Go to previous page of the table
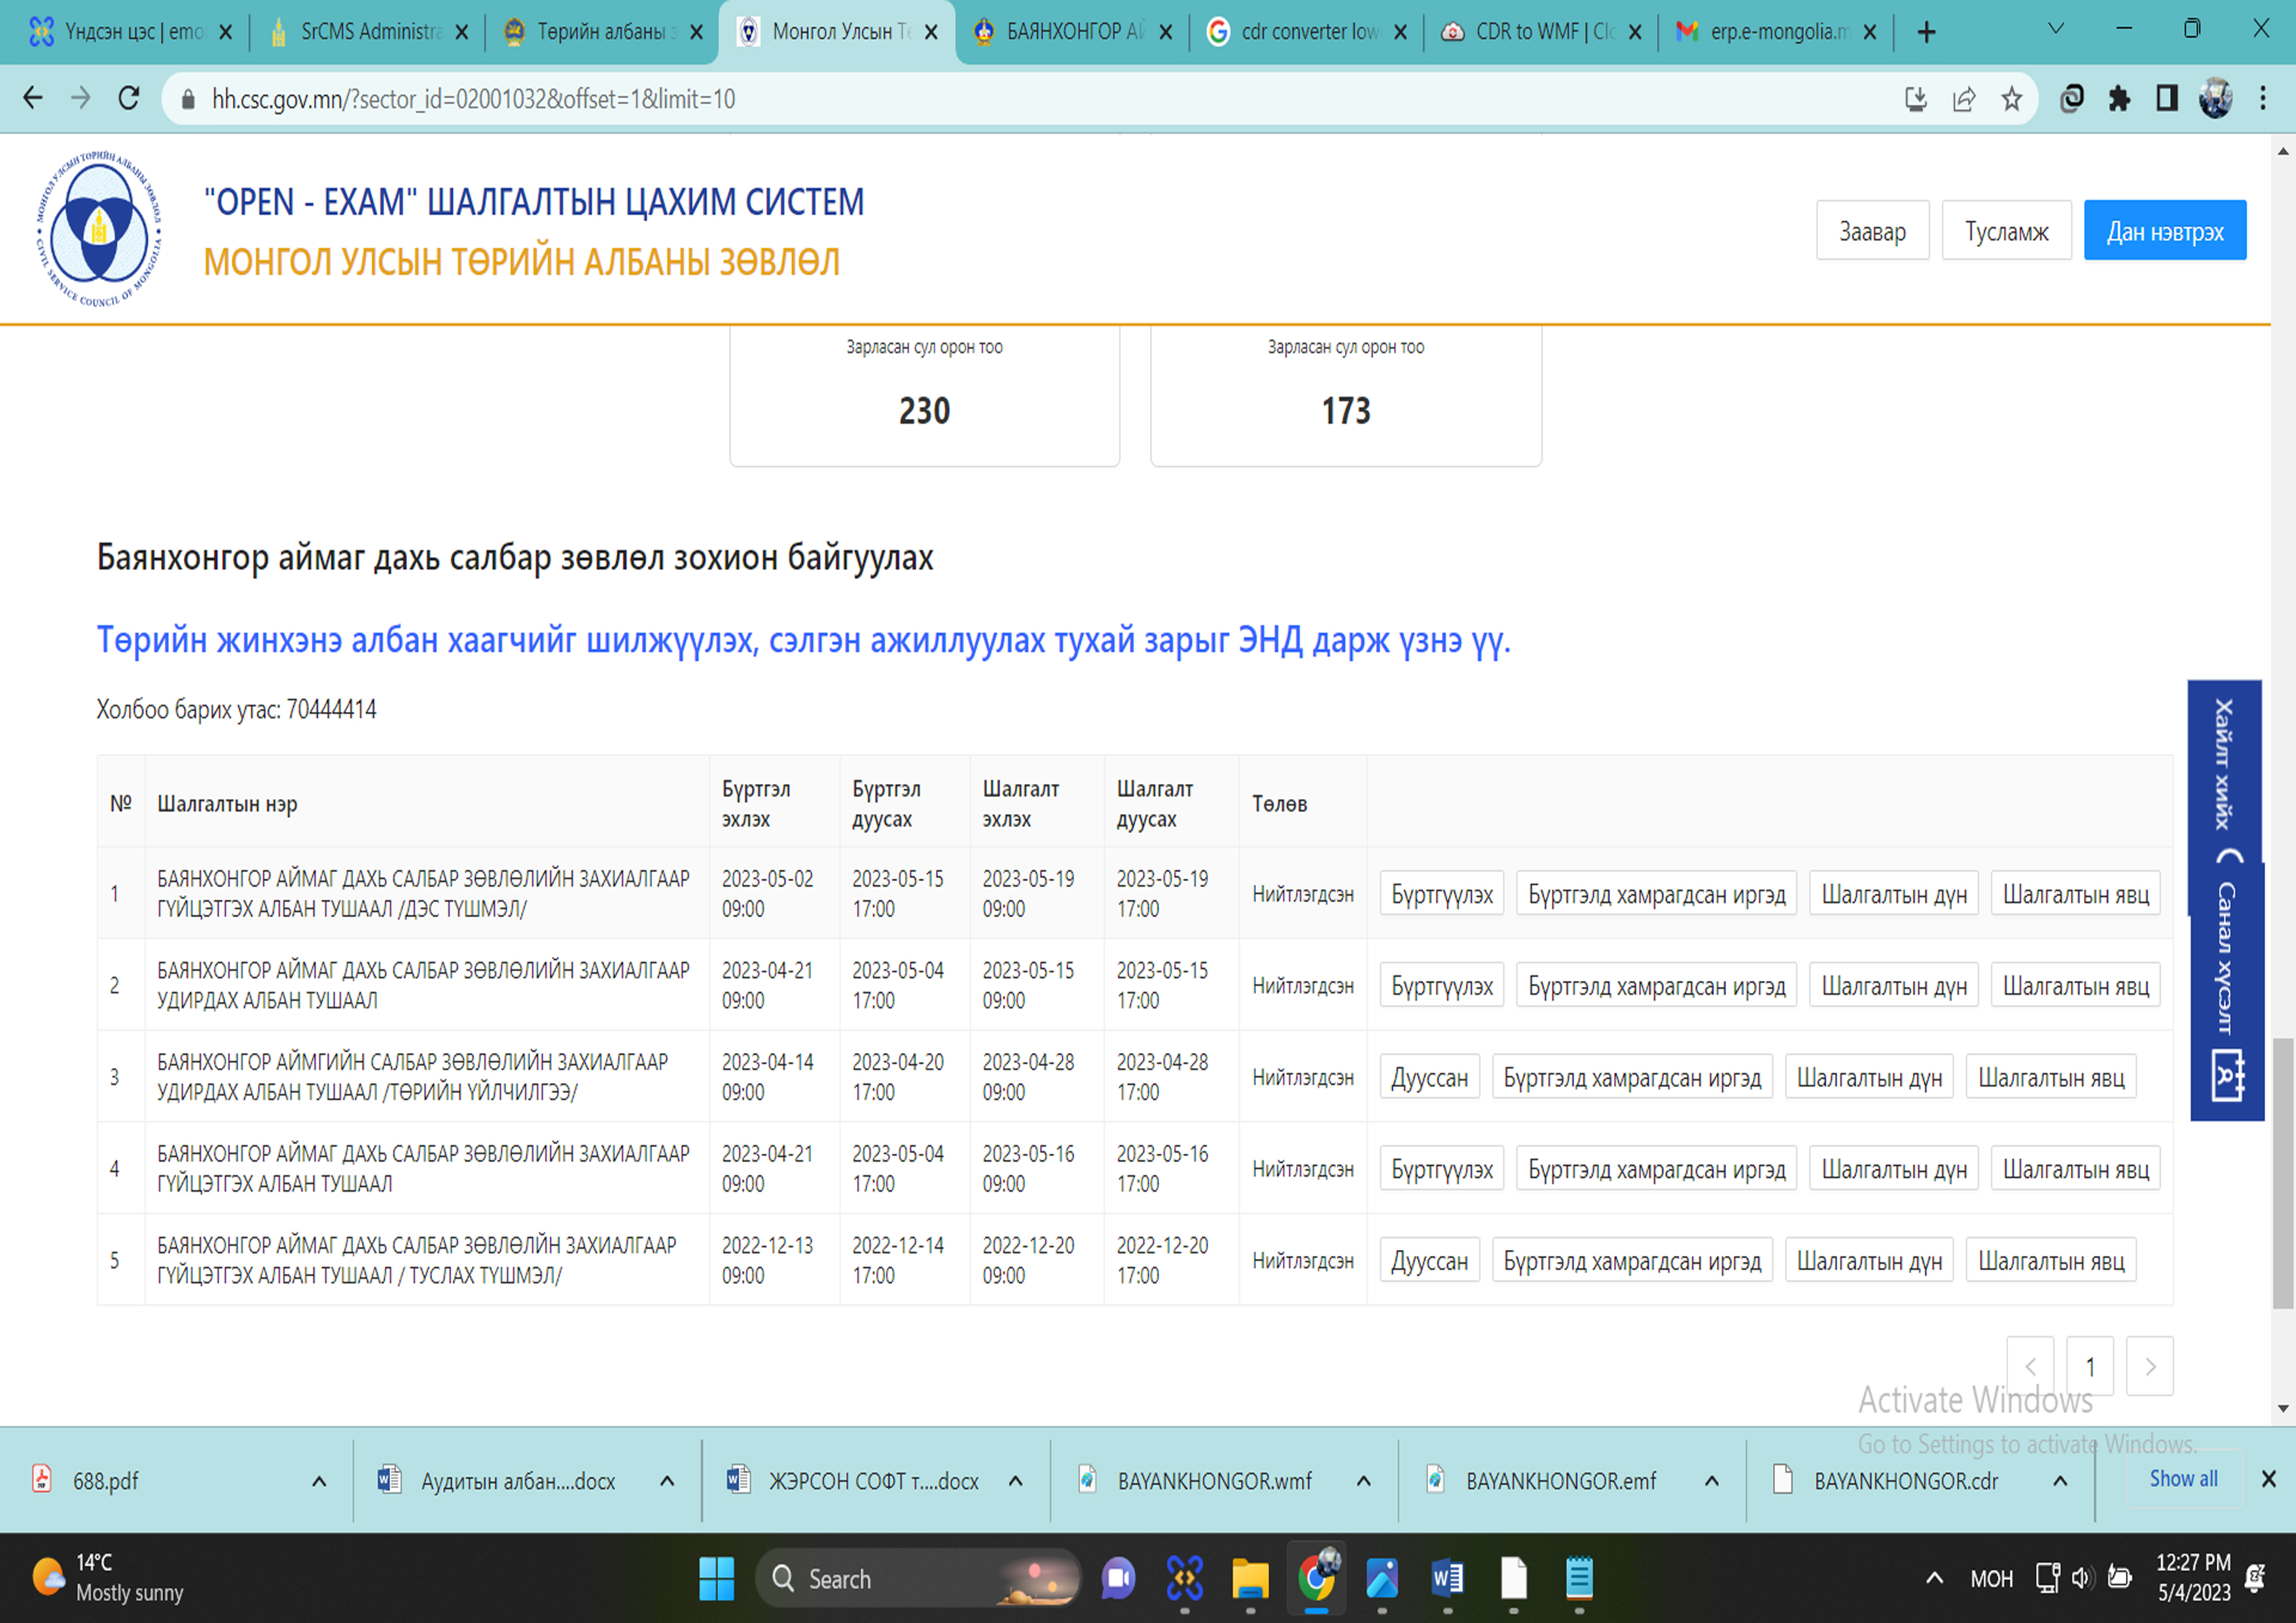Image resolution: width=2296 pixels, height=1623 pixels. pyautogui.click(x=2030, y=1366)
